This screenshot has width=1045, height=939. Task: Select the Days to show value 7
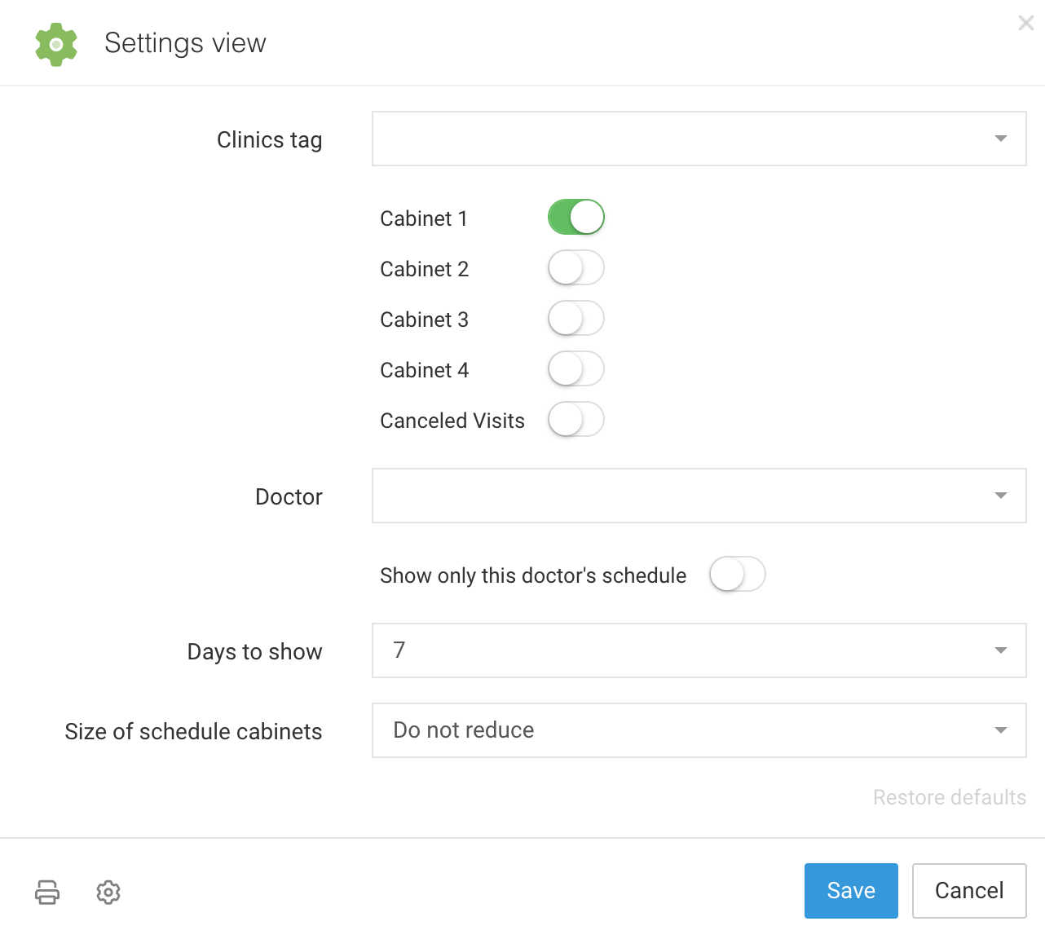(399, 650)
